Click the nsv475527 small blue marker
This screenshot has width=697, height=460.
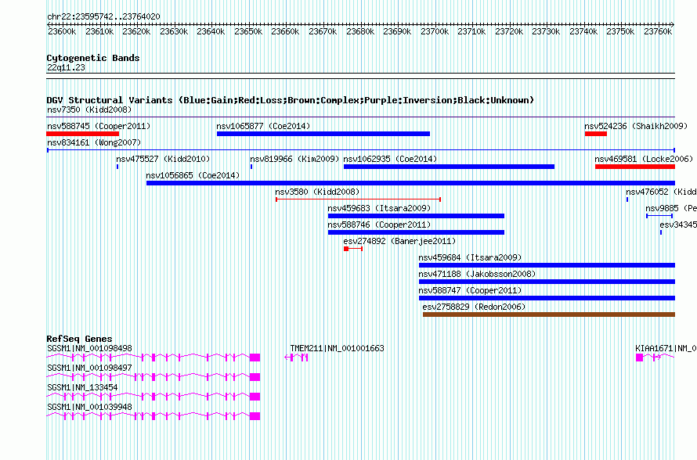pyautogui.click(x=117, y=167)
